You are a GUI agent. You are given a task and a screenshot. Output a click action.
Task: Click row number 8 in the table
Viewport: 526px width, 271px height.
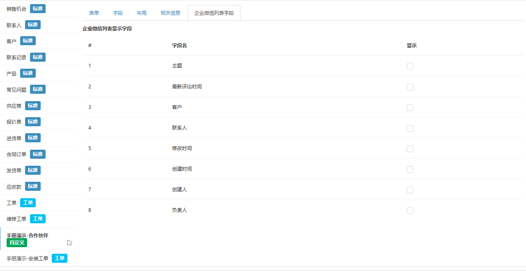coord(90,210)
